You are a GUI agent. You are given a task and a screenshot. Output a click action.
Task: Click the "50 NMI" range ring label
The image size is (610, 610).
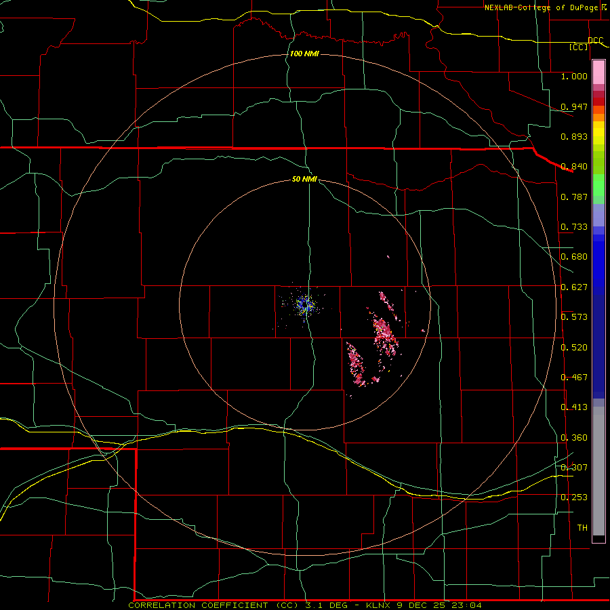pos(304,179)
